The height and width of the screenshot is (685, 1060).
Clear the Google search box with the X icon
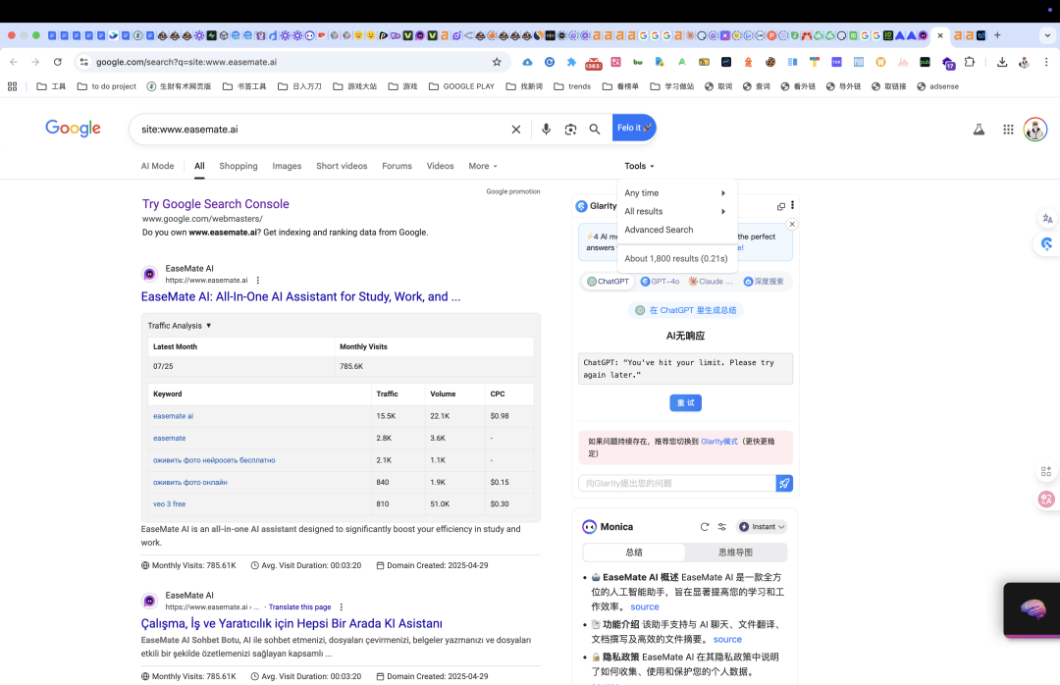coord(516,130)
